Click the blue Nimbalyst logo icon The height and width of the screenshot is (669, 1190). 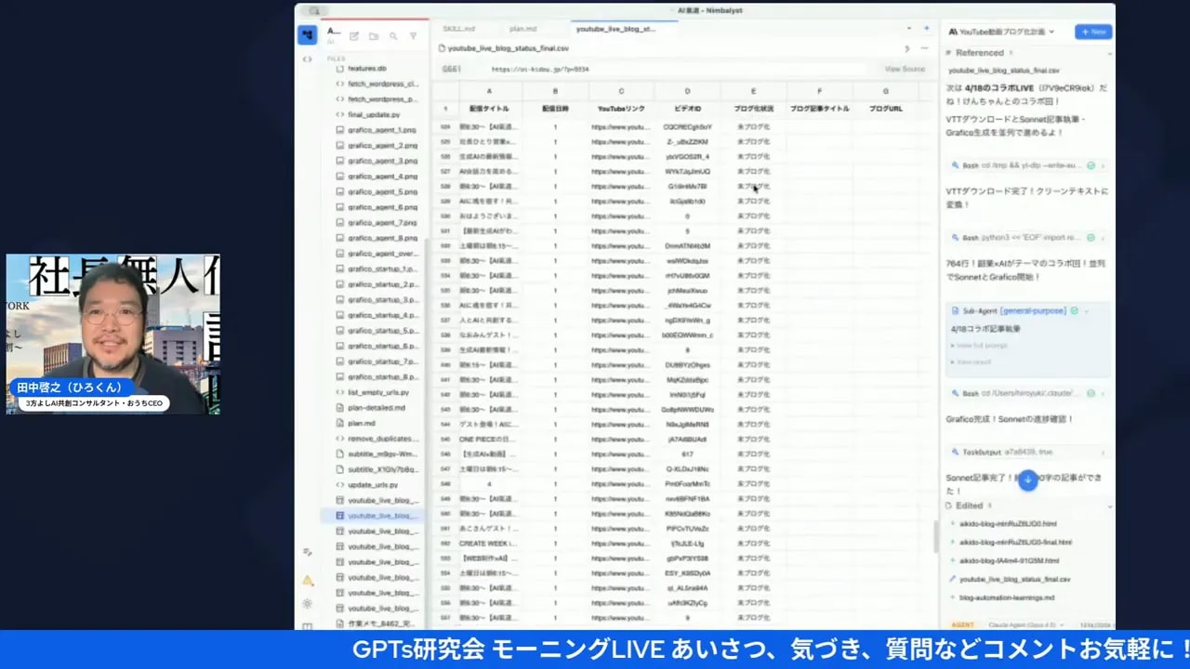[308, 34]
